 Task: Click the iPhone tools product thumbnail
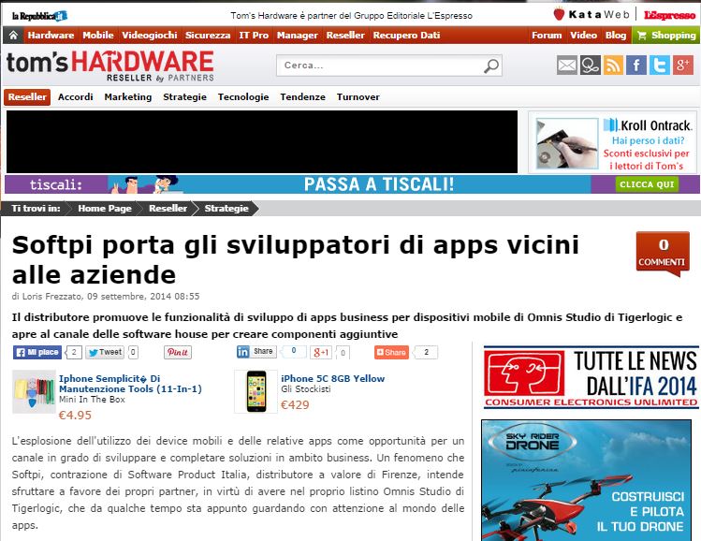tap(35, 391)
